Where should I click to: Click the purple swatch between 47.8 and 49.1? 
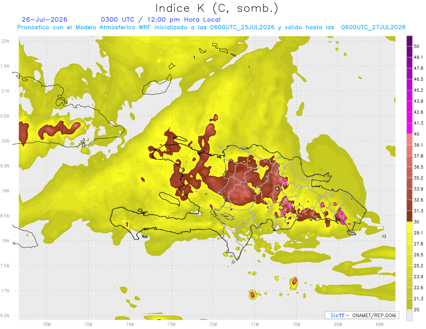[409, 63]
